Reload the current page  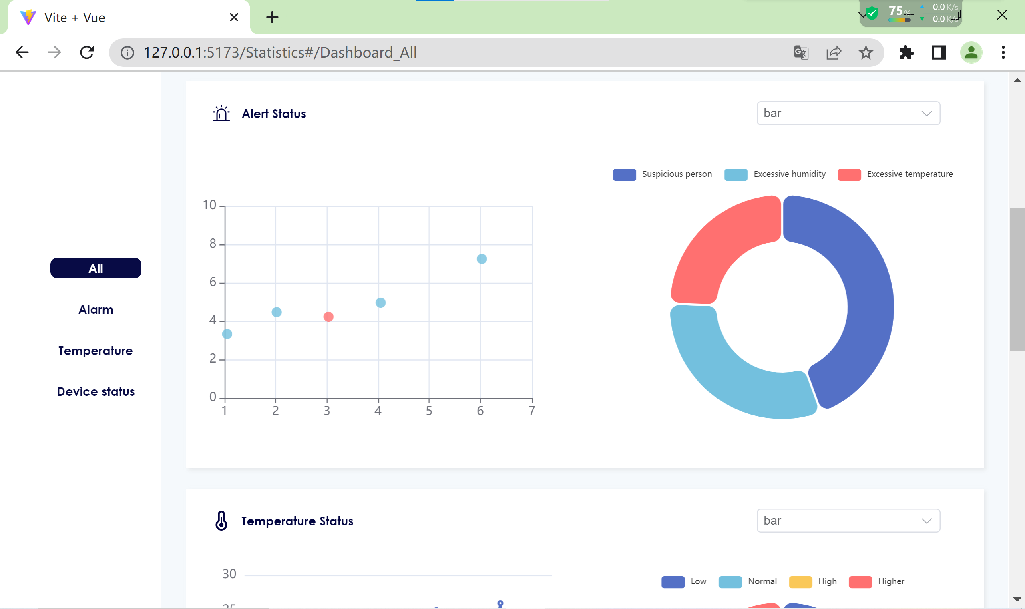(87, 52)
